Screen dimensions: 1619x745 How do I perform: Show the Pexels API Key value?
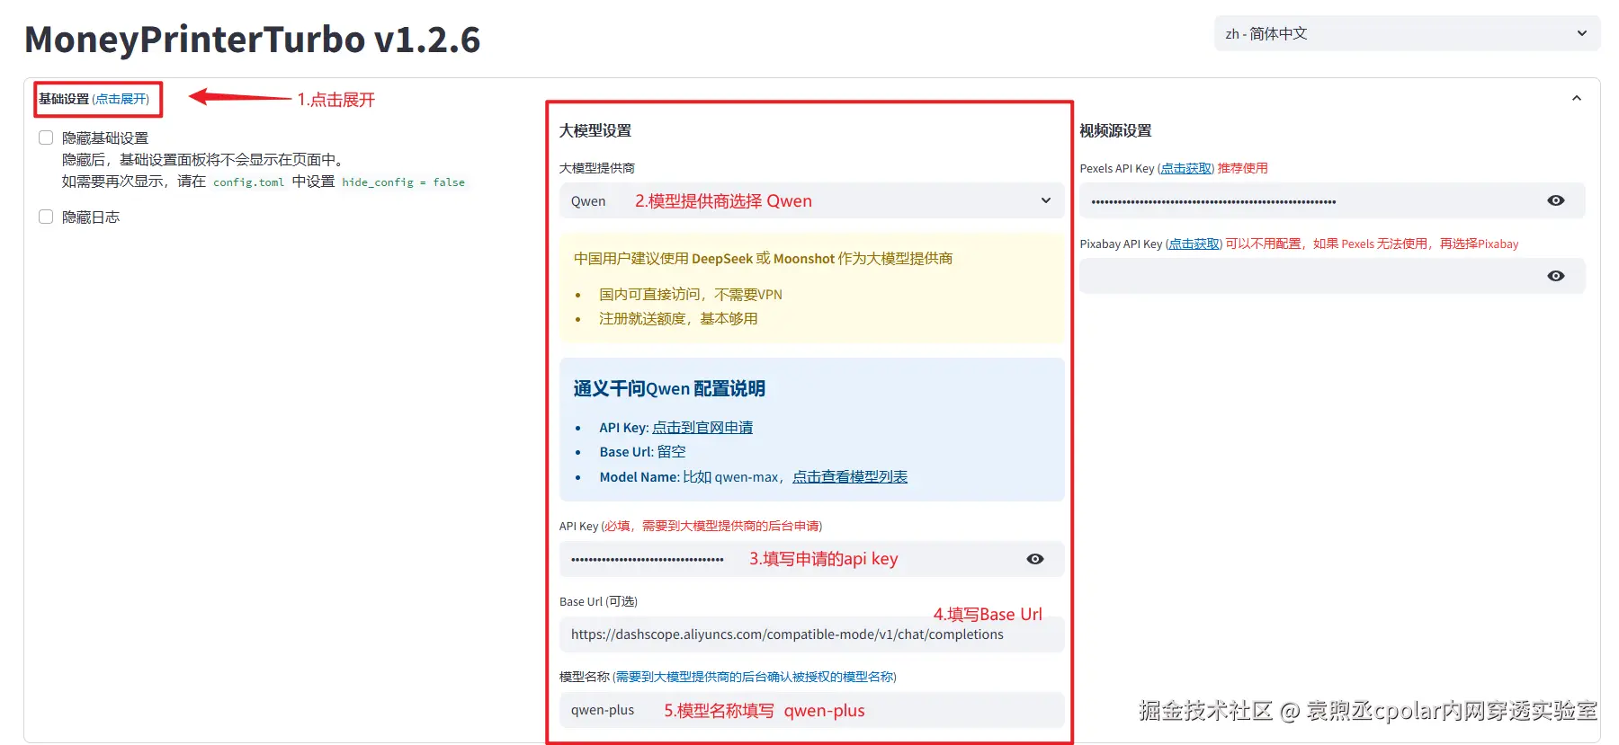click(1556, 200)
